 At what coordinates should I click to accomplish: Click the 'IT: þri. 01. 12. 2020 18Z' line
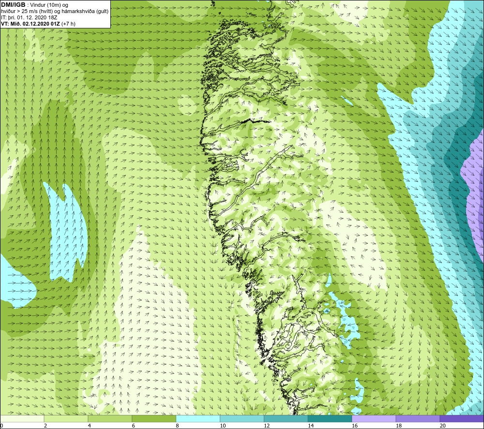[29, 17]
